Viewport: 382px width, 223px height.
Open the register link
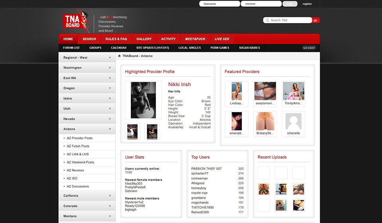pyautogui.click(x=307, y=4)
